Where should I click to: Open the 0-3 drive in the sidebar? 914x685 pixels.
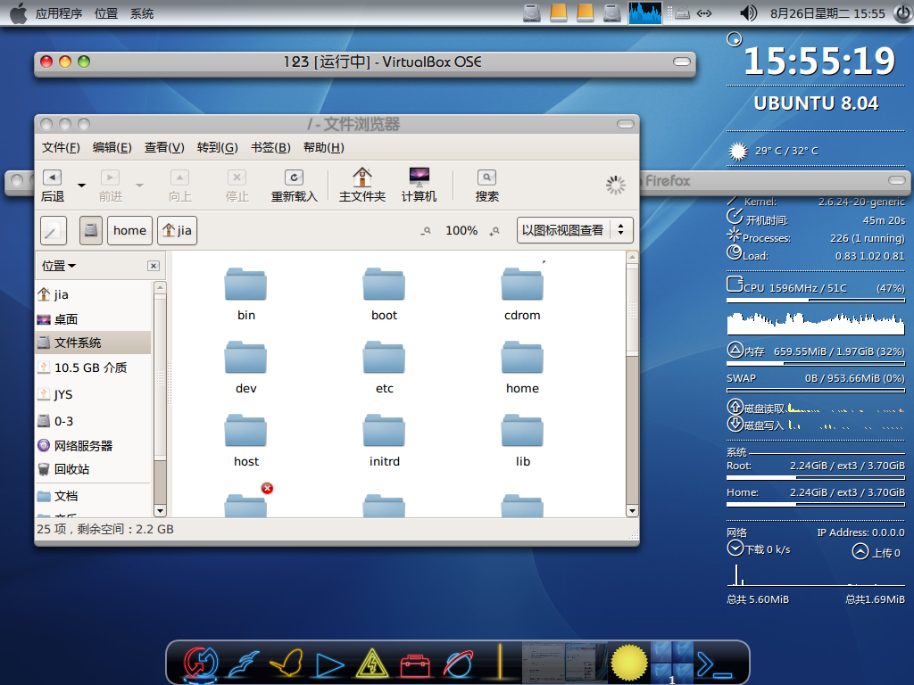point(93,421)
